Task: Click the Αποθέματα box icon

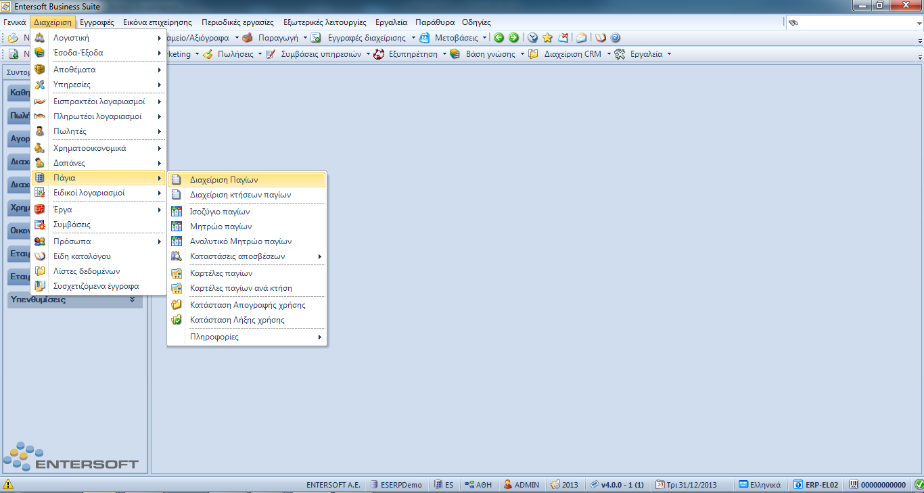Action: pyautogui.click(x=40, y=70)
